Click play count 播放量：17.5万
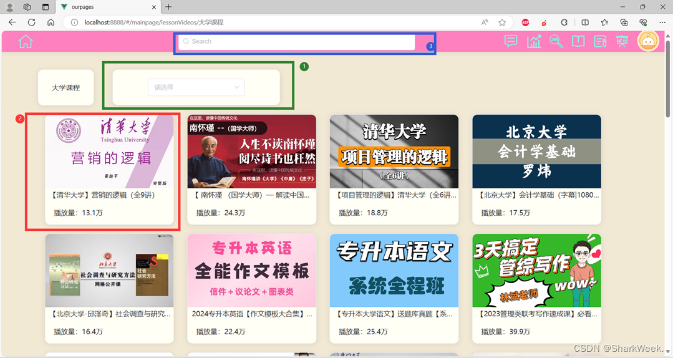The height and width of the screenshot is (358, 673). click(506, 213)
